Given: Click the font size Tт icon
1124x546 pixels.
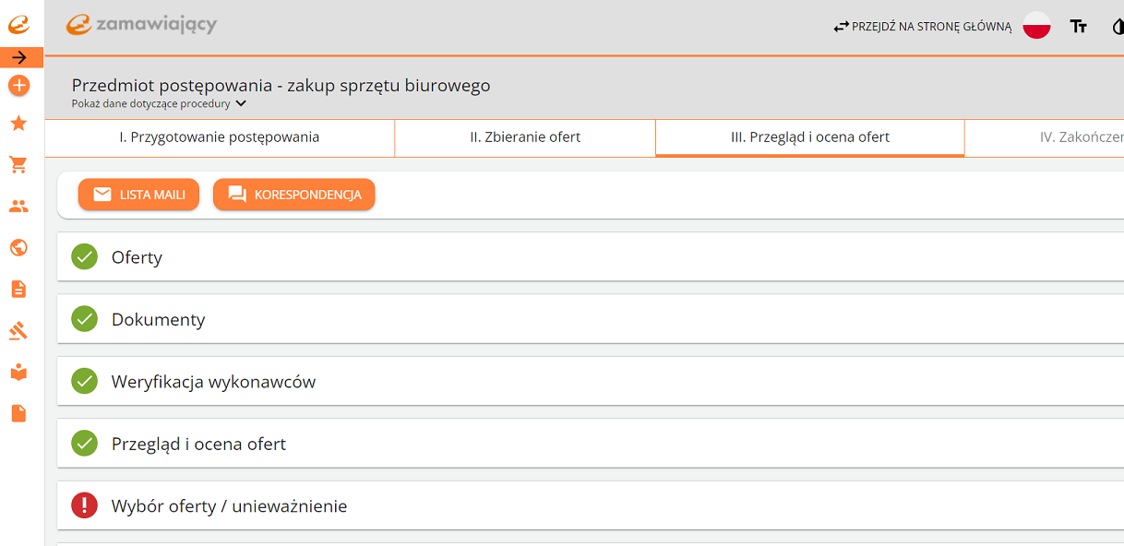Looking at the screenshot, I should pos(1078,27).
